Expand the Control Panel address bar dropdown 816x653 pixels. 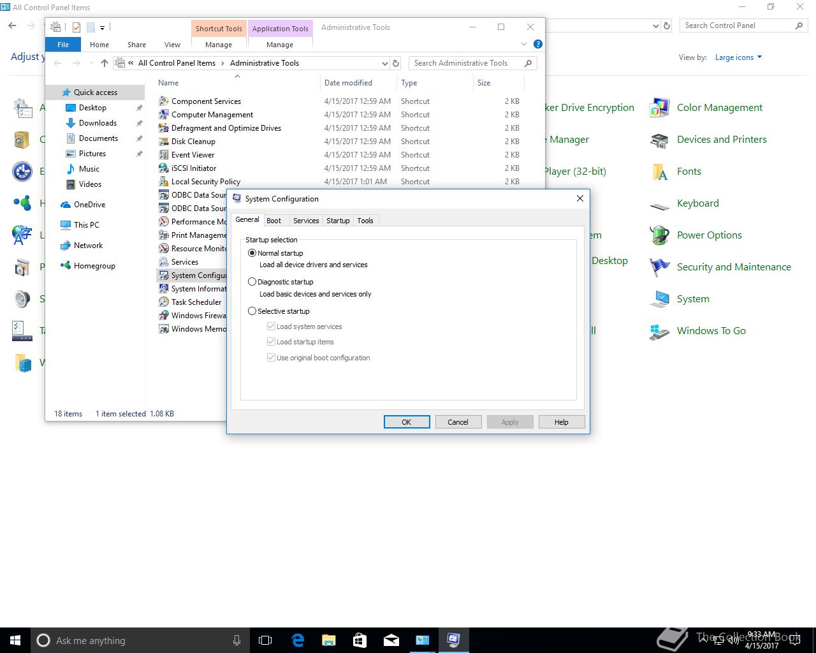point(656,26)
